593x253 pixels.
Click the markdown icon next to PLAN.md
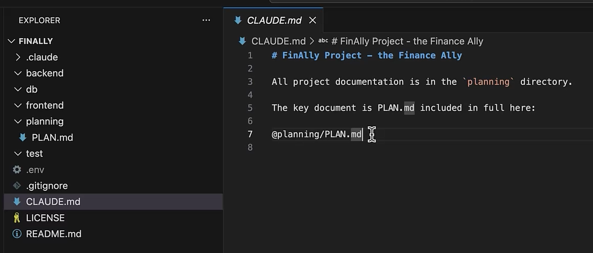coord(23,138)
